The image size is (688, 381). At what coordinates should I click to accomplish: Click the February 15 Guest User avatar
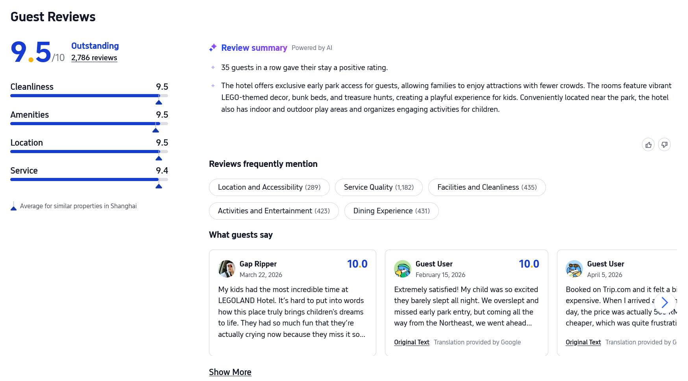coord(403,269)
